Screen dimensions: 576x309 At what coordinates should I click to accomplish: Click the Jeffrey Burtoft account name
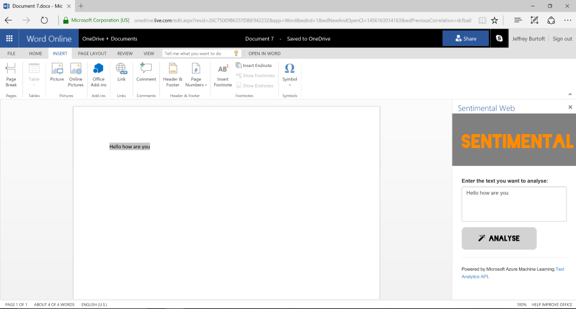click(528, 38)
